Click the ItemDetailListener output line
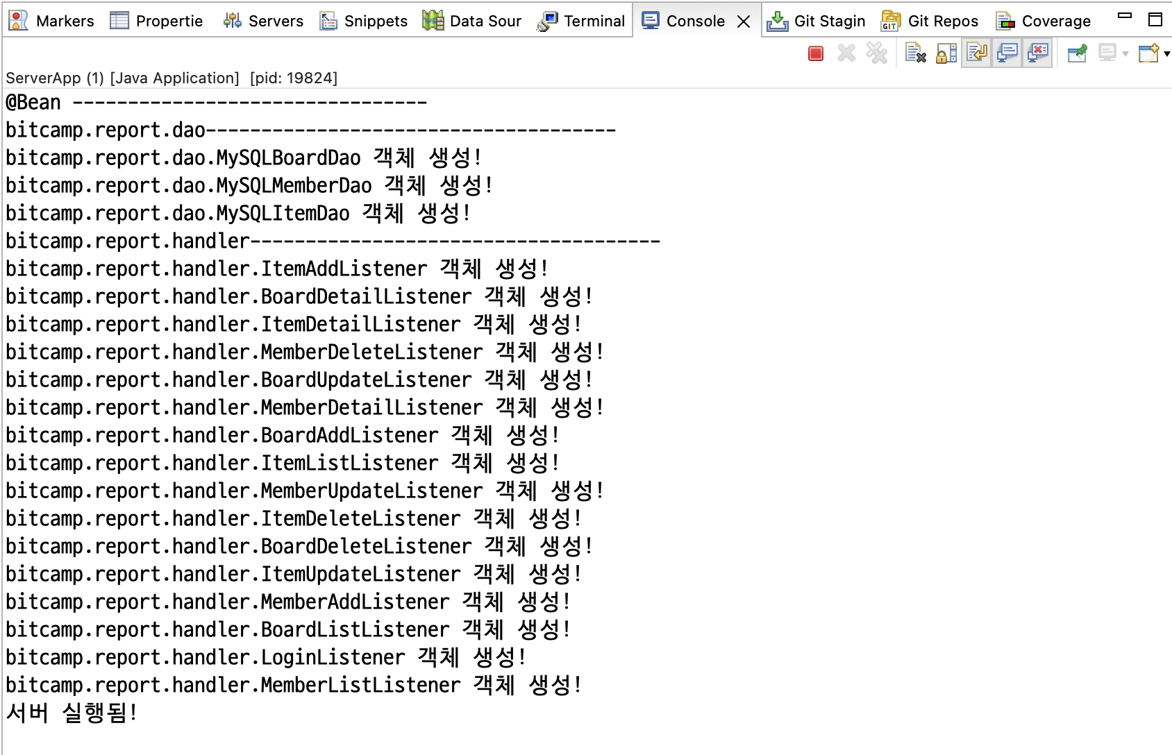Image resolution: width=1172 pixels, height=755 pixels. click(294, 324)
